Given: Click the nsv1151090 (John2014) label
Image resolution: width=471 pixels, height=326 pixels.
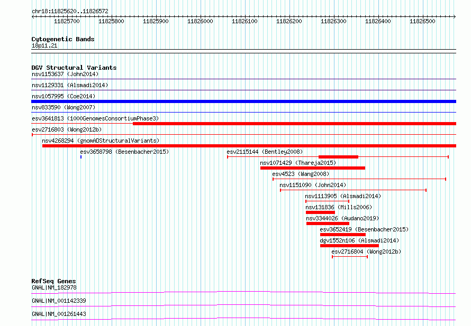Looking at the screenshot, I should click(313, 185).
